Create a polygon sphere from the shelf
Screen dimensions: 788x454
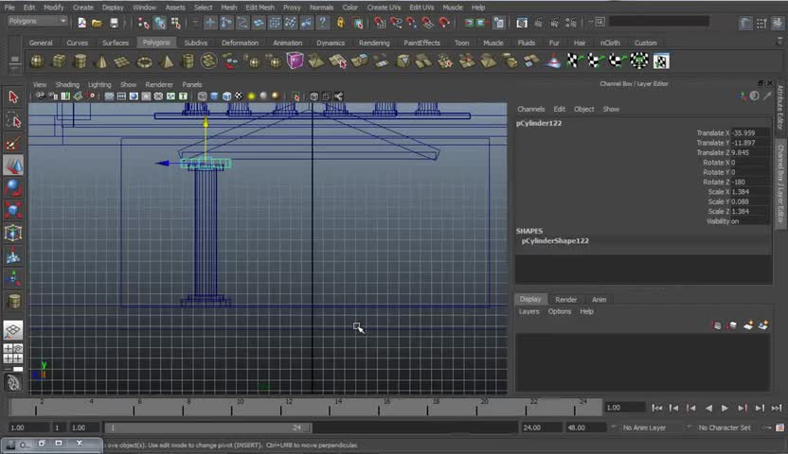[36, 61]
